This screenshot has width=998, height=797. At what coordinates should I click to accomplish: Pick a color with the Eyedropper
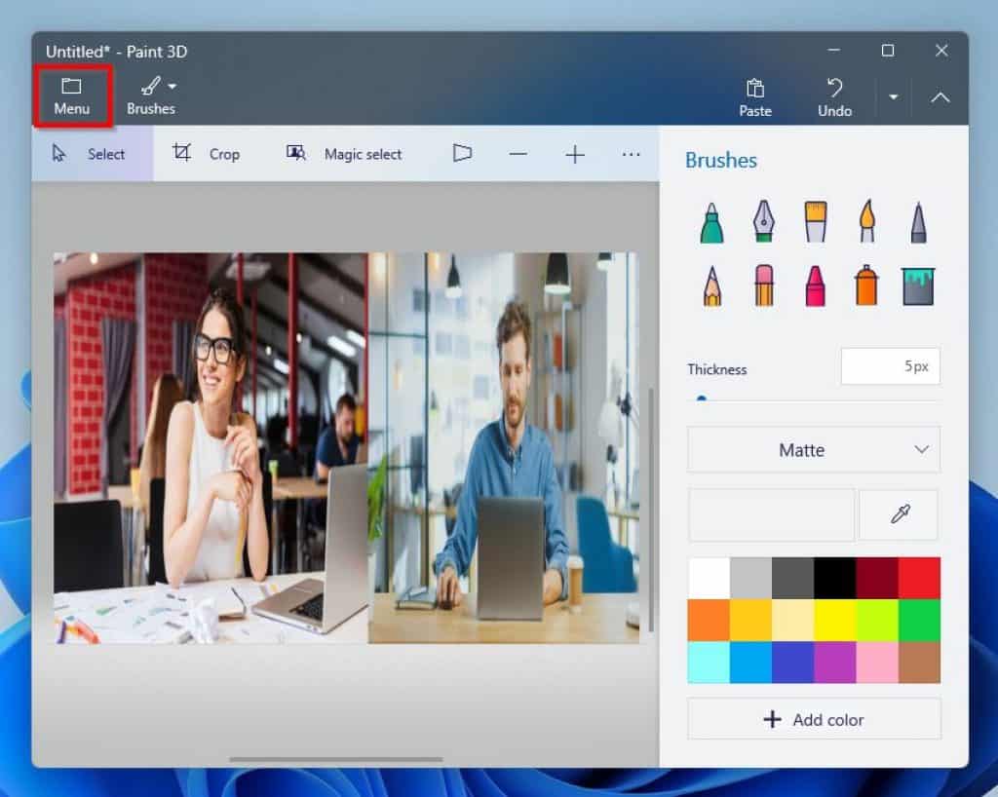(899, 514)
